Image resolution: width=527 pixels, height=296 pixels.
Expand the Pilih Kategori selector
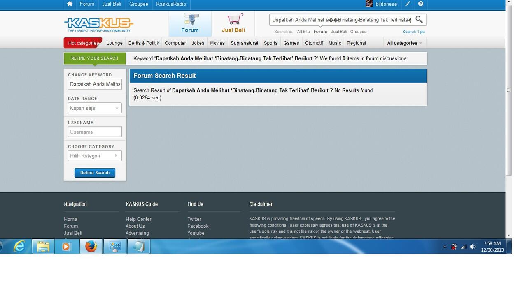tap(95, 156)
